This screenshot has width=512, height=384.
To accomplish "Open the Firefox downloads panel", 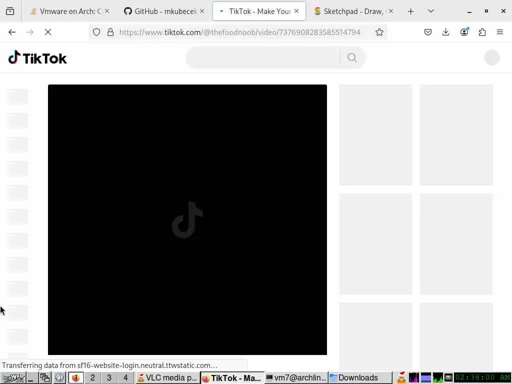I will pyautogui.click(x=445, y=32).
